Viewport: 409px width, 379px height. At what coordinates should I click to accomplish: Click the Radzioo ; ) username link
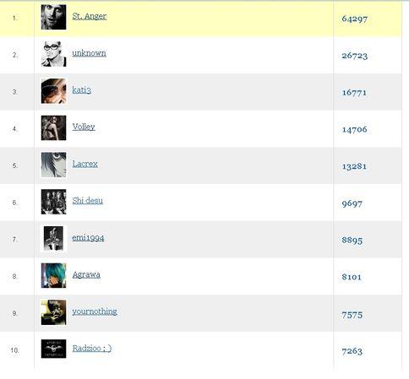92,349
